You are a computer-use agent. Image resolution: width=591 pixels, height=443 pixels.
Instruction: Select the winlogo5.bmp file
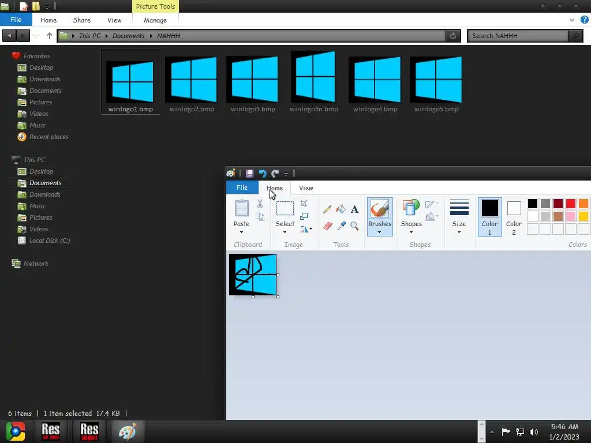[x=436, y=81]
